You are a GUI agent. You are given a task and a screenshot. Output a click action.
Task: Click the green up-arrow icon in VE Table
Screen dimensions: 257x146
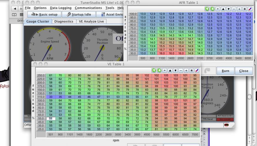coord(153,71)
